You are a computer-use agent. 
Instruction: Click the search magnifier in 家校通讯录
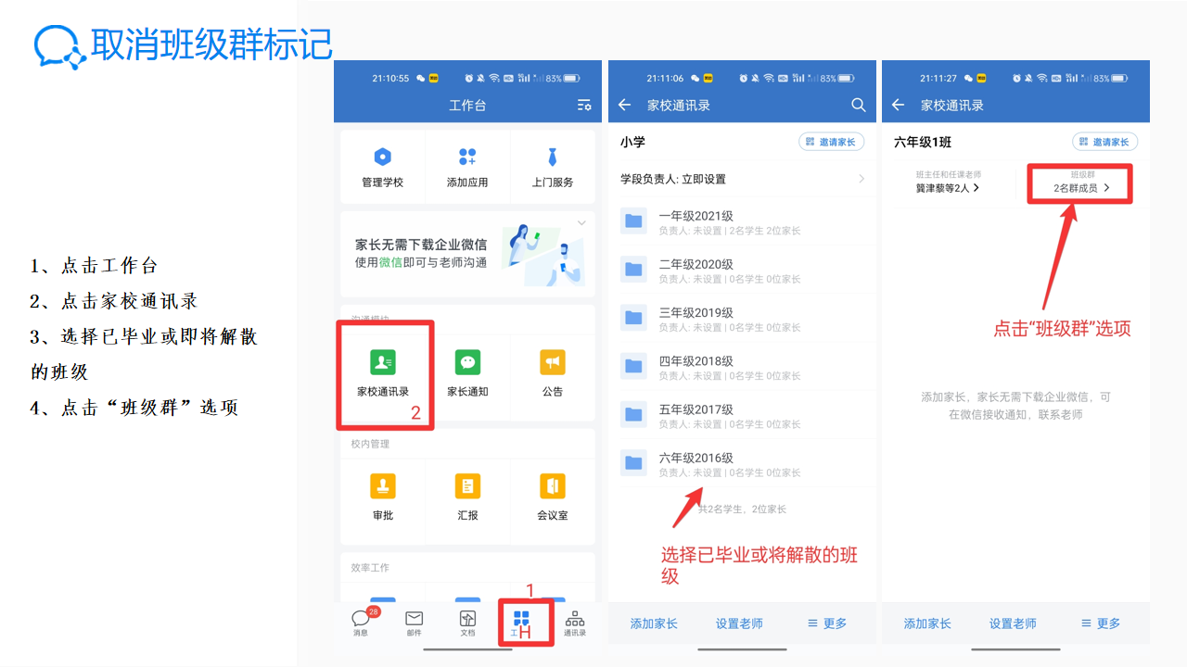click(x=858, y=105)
